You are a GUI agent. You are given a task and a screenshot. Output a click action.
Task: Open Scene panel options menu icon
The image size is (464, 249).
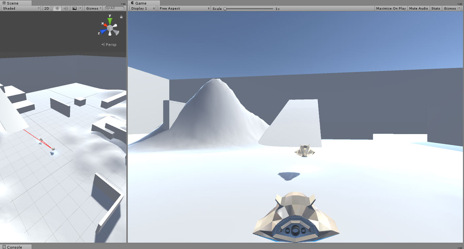(123, 3)
